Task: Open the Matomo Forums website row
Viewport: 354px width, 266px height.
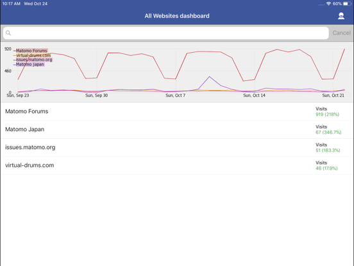Action: pos(177,112)
